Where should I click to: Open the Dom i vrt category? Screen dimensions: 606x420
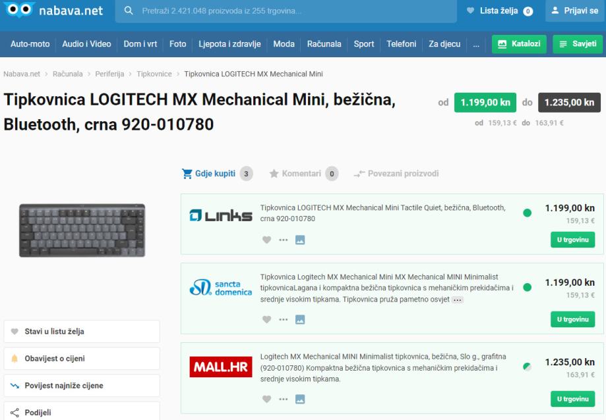point(140,44)
